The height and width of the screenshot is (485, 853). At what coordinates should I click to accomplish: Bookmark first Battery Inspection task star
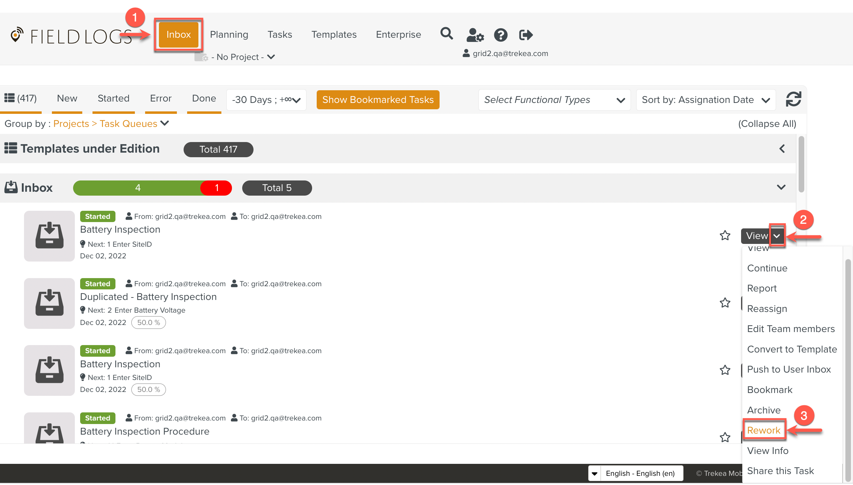tap(725, 235)
